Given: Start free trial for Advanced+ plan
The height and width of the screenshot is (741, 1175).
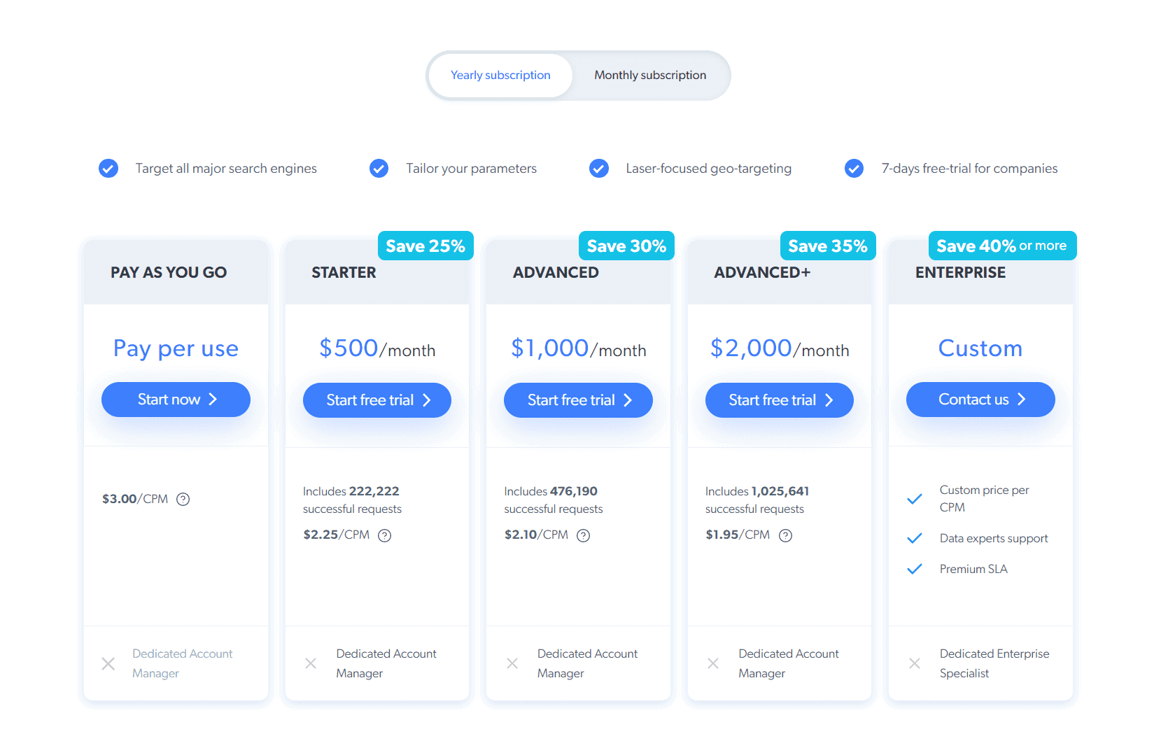Looking at the screenshot, I should click(780, 400).
